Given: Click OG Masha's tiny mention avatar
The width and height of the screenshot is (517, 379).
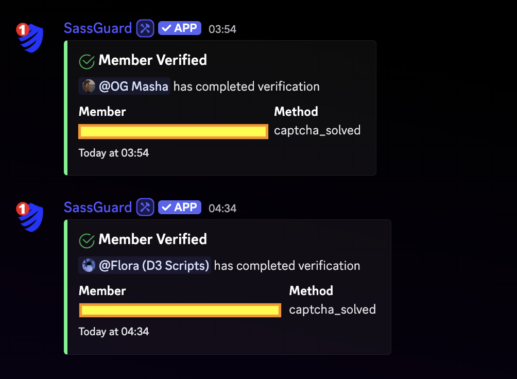Looking at the screenshot, I should point(88,86).
